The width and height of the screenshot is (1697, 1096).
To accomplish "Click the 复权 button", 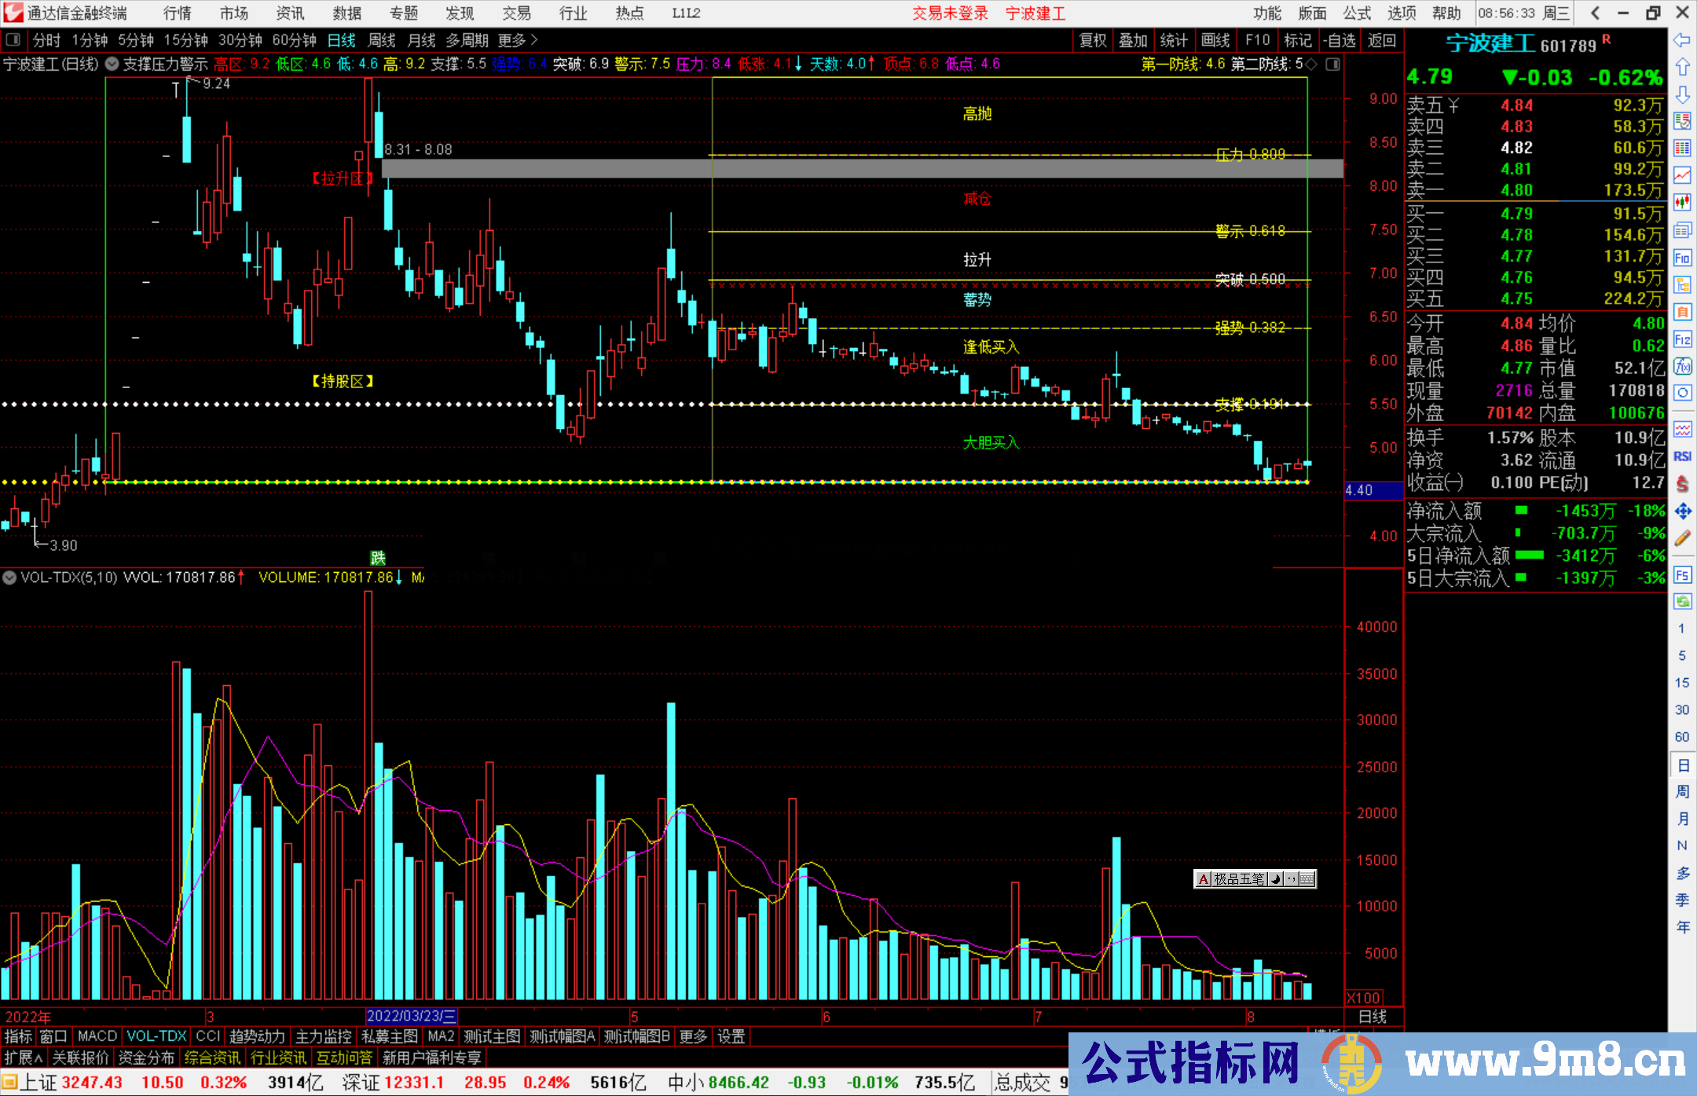I will click(1092, 40).
